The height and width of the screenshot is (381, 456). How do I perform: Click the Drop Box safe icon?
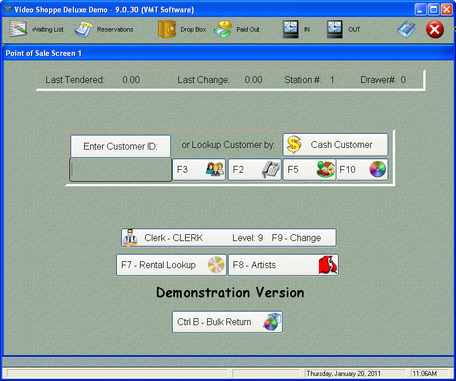tap(167, 29)
